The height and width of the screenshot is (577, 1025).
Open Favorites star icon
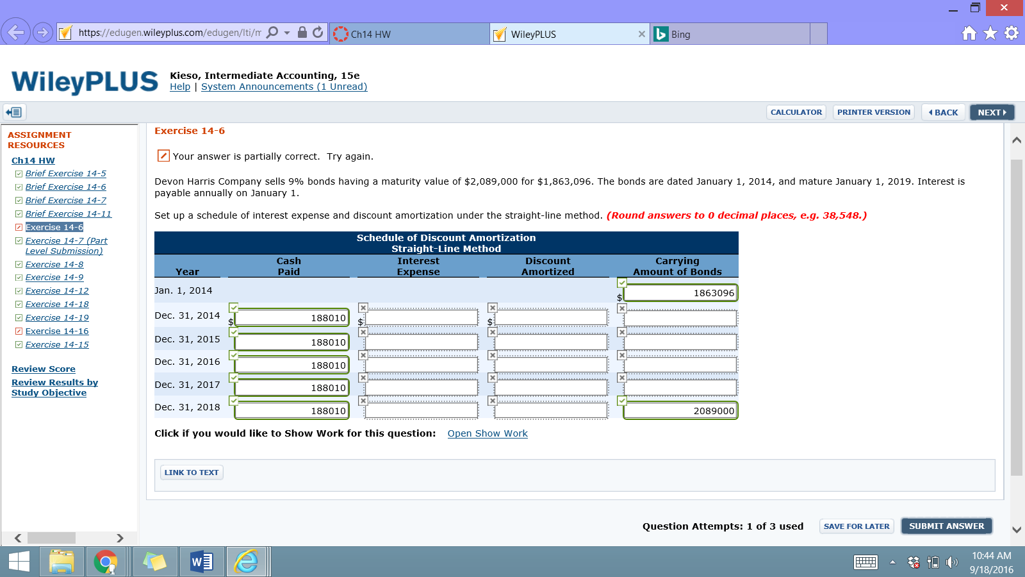(990, 33)
